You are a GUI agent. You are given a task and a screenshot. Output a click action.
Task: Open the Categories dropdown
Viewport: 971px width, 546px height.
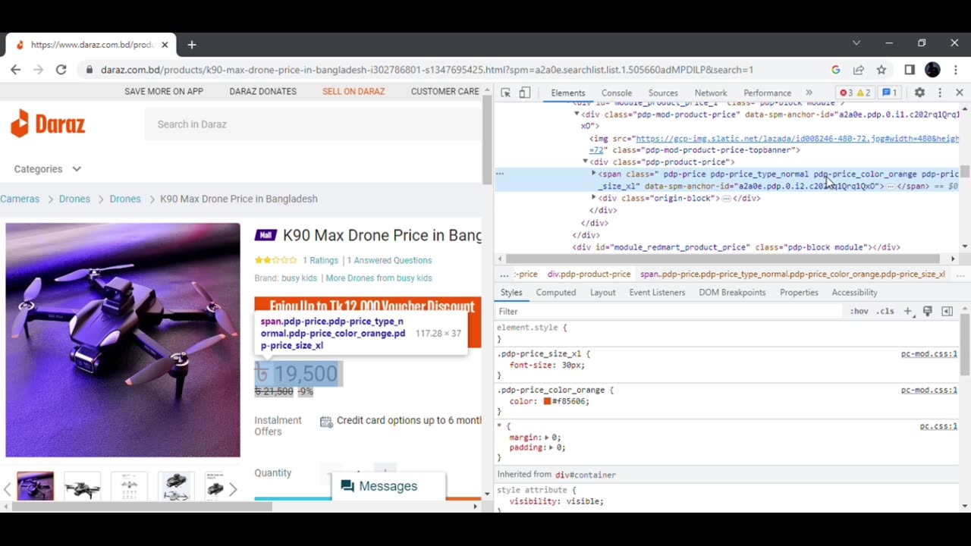pyautogui.click(x=47, y=169)
